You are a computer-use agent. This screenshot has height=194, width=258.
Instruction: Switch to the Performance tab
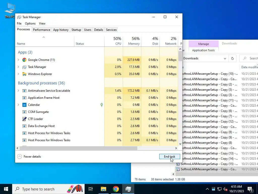tap(42, 30)
